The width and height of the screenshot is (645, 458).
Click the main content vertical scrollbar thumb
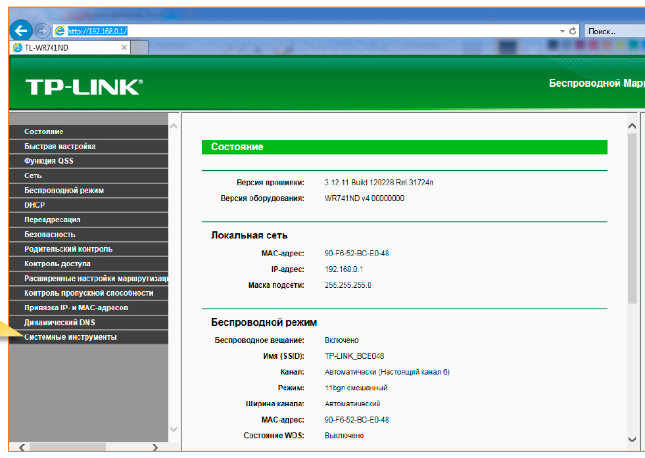click(x=632, y=217)
